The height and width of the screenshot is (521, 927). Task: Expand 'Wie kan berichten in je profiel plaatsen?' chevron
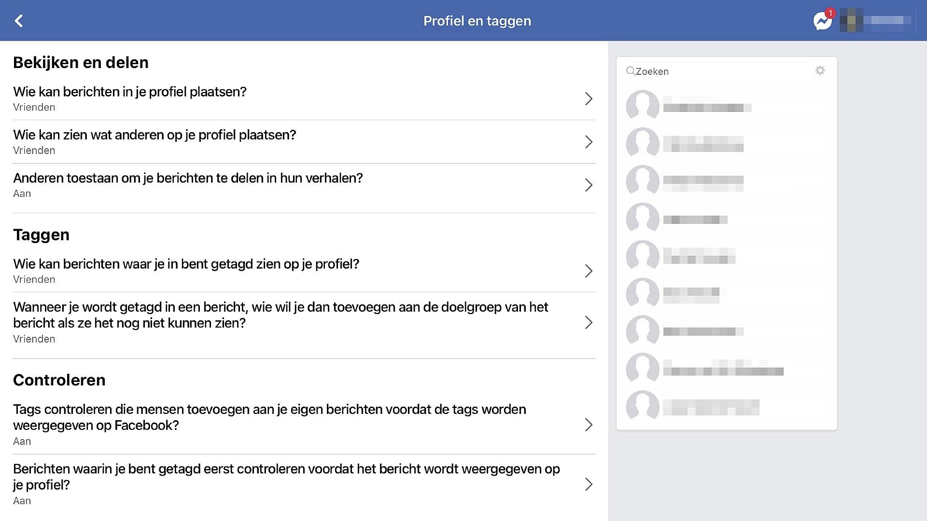coord(589,99)
